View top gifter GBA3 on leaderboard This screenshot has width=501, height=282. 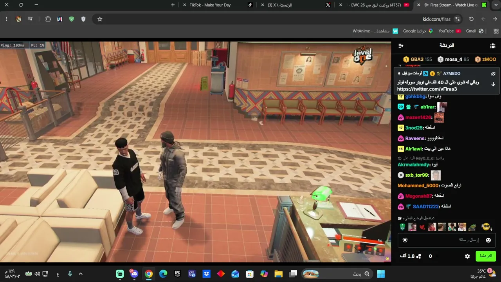coord(418,60)
